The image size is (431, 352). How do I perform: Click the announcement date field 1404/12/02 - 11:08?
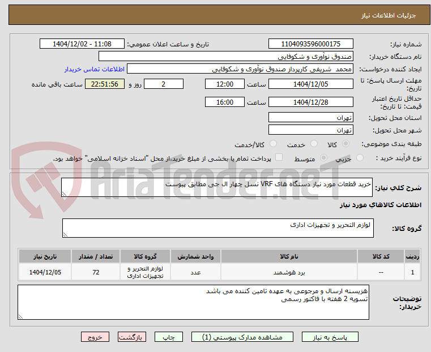(x=82, y=44)
